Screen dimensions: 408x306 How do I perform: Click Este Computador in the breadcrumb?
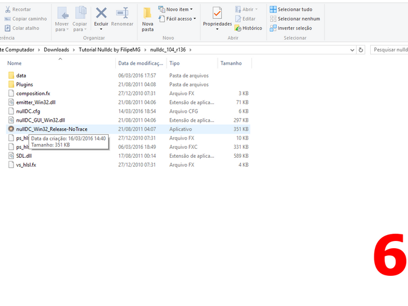(x=17, y=50)
